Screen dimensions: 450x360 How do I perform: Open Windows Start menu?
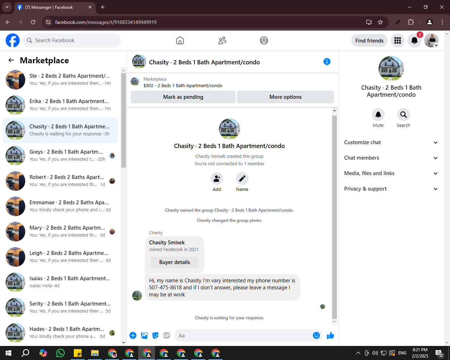[x=8, y=353]
